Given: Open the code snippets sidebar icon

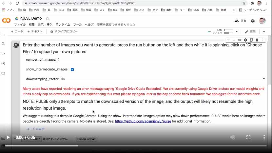Looking at the screenshot, I should (3, 53).
